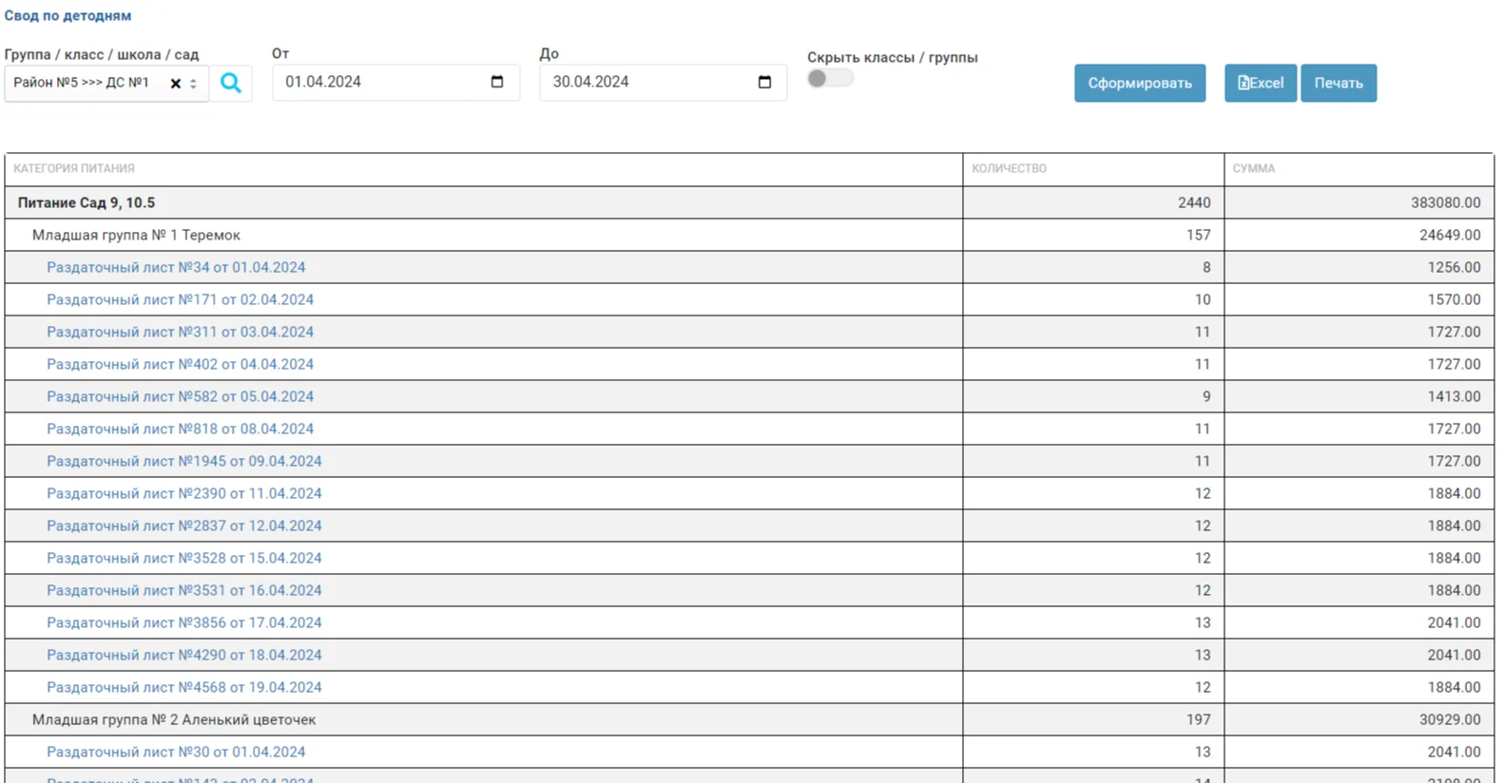This screenshot has width=1503, height=783.
Task: Open Раздаточный лист №4290 от 18.04.2024
Action: (x=184, y=656)
